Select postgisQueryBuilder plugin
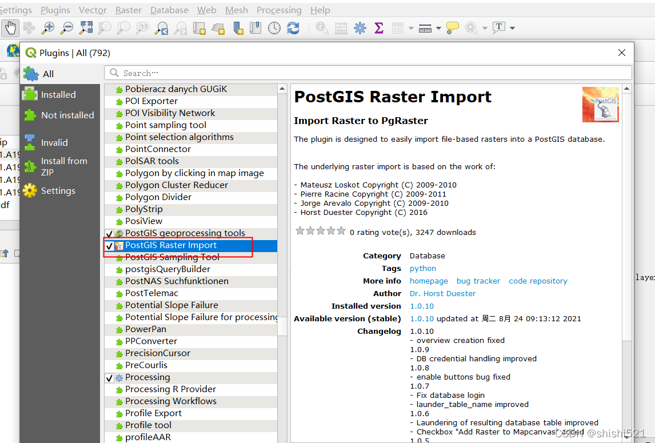This screenshot has height=443, width=655. tap(191, 270)
